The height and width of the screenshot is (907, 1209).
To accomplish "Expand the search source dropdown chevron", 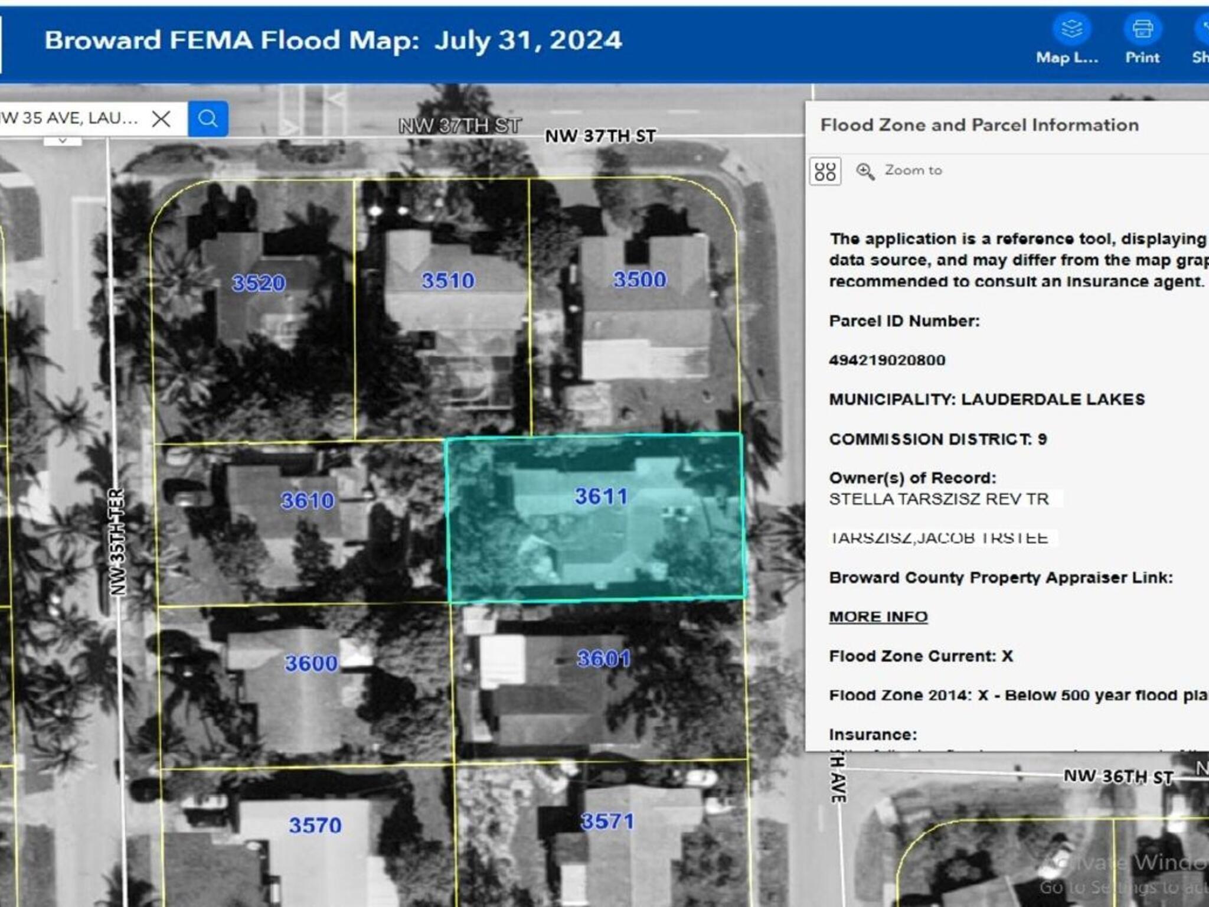I will click(x=62, y=141).
